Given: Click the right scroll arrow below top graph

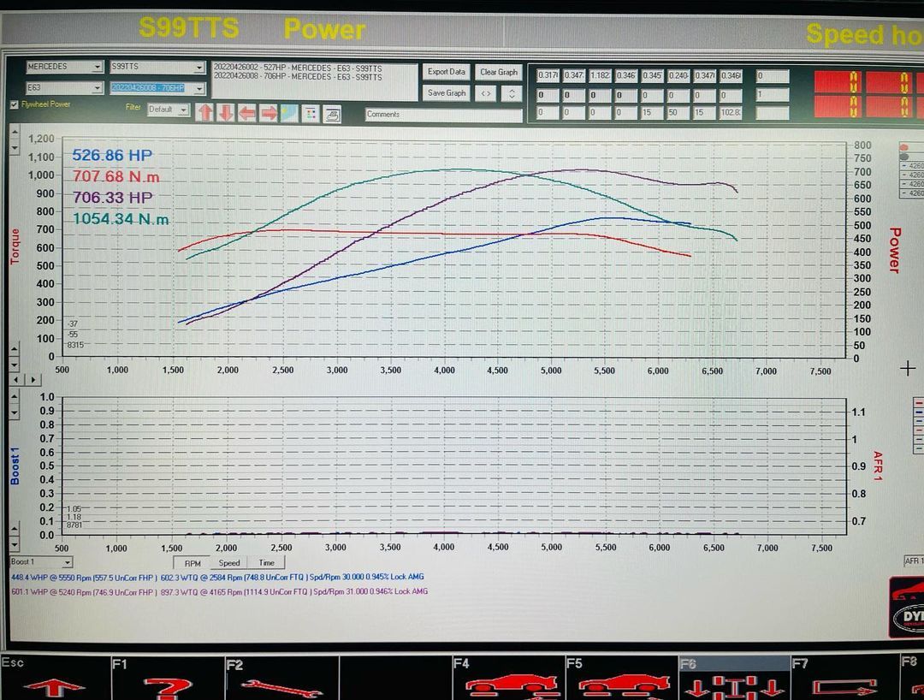Looking at the screenshot, I should point(33,379).
